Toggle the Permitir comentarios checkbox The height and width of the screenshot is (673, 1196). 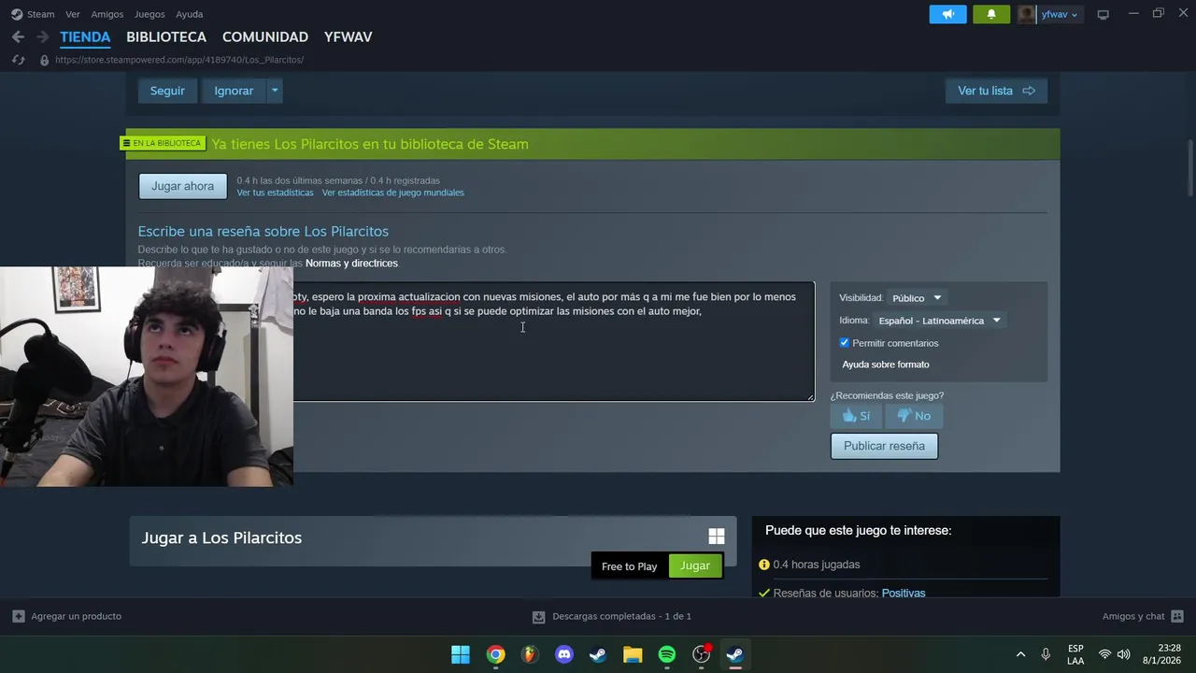point(844,343)
